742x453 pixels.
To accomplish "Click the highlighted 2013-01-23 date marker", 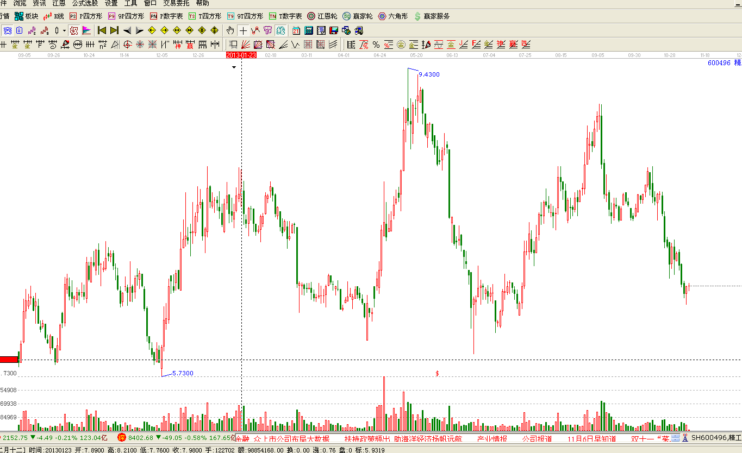I will 241,55.
